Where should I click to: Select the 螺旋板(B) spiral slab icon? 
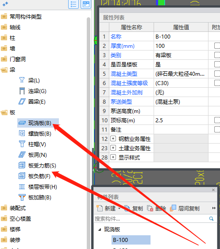pyautogui.click(x=22, y=133)
